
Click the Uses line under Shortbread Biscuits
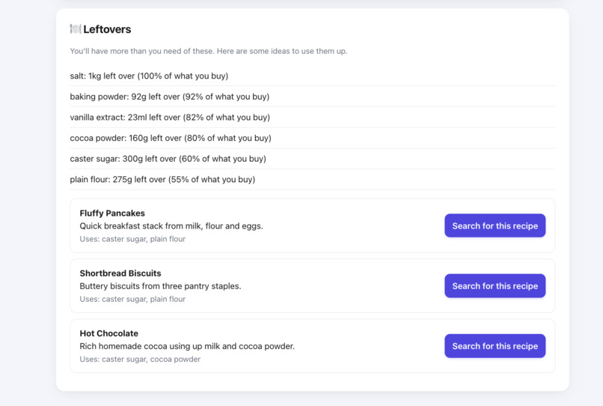click(132, 300)
